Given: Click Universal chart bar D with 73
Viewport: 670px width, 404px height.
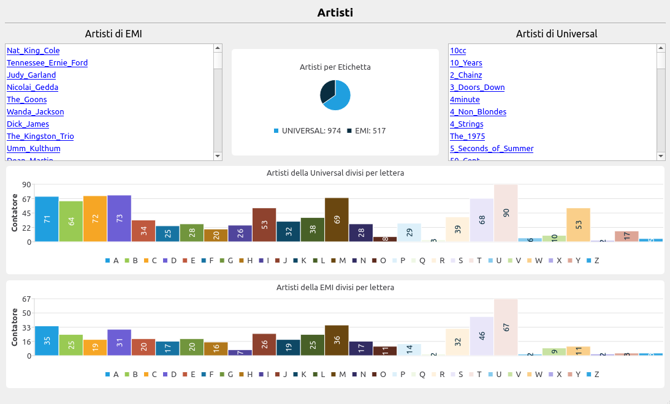Looking at the screenshot, I should (119, 219).
